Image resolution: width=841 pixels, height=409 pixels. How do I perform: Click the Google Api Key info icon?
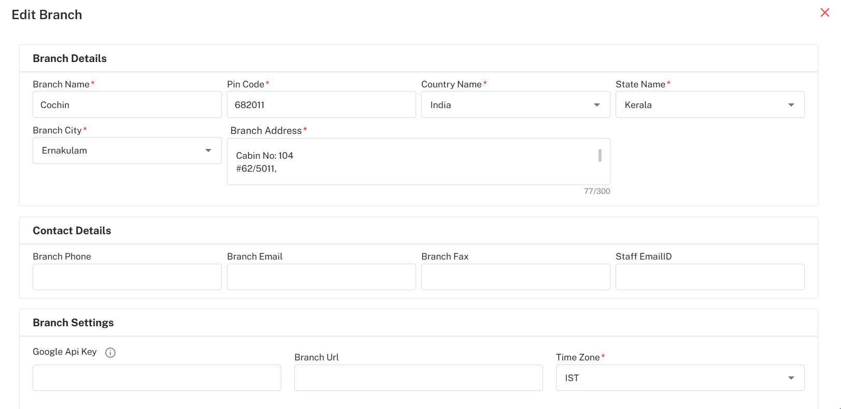110,353
